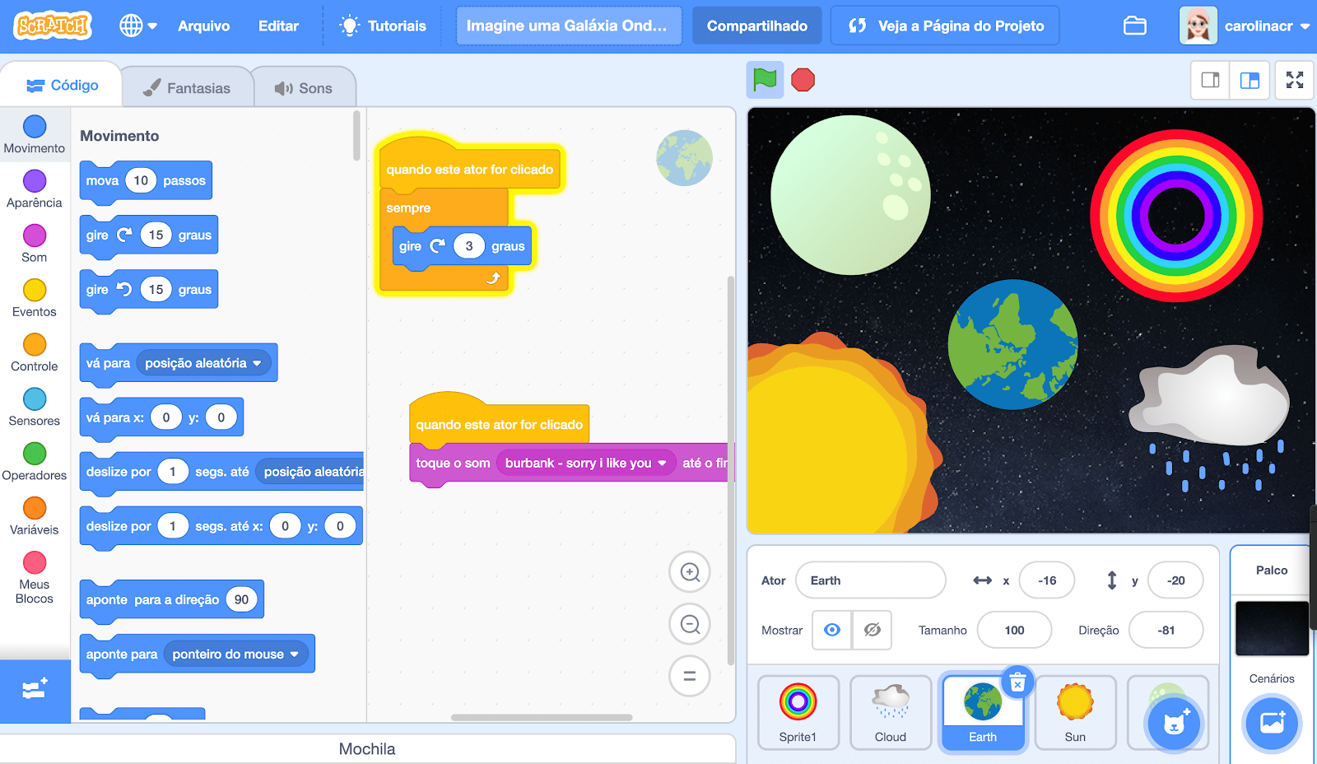Open My Stuff folder icon
The width and height of the screenshot is (1317, 764).
[1135, 26]
